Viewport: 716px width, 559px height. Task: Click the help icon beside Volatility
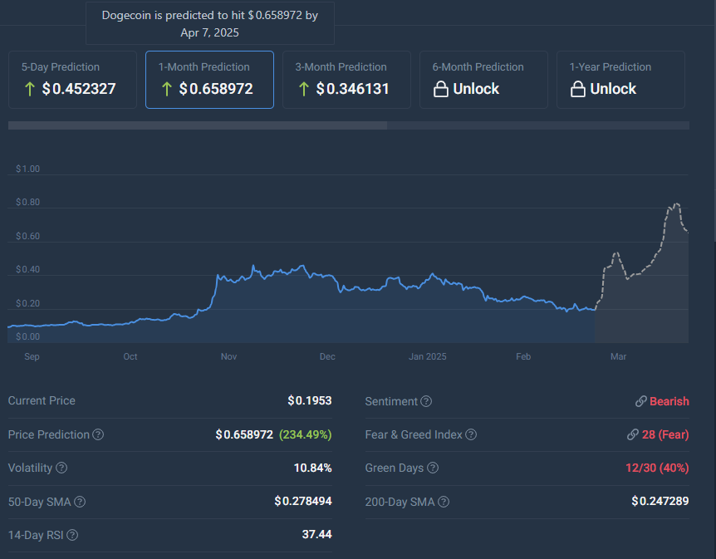pyautogui.click(x=61, y=468)
